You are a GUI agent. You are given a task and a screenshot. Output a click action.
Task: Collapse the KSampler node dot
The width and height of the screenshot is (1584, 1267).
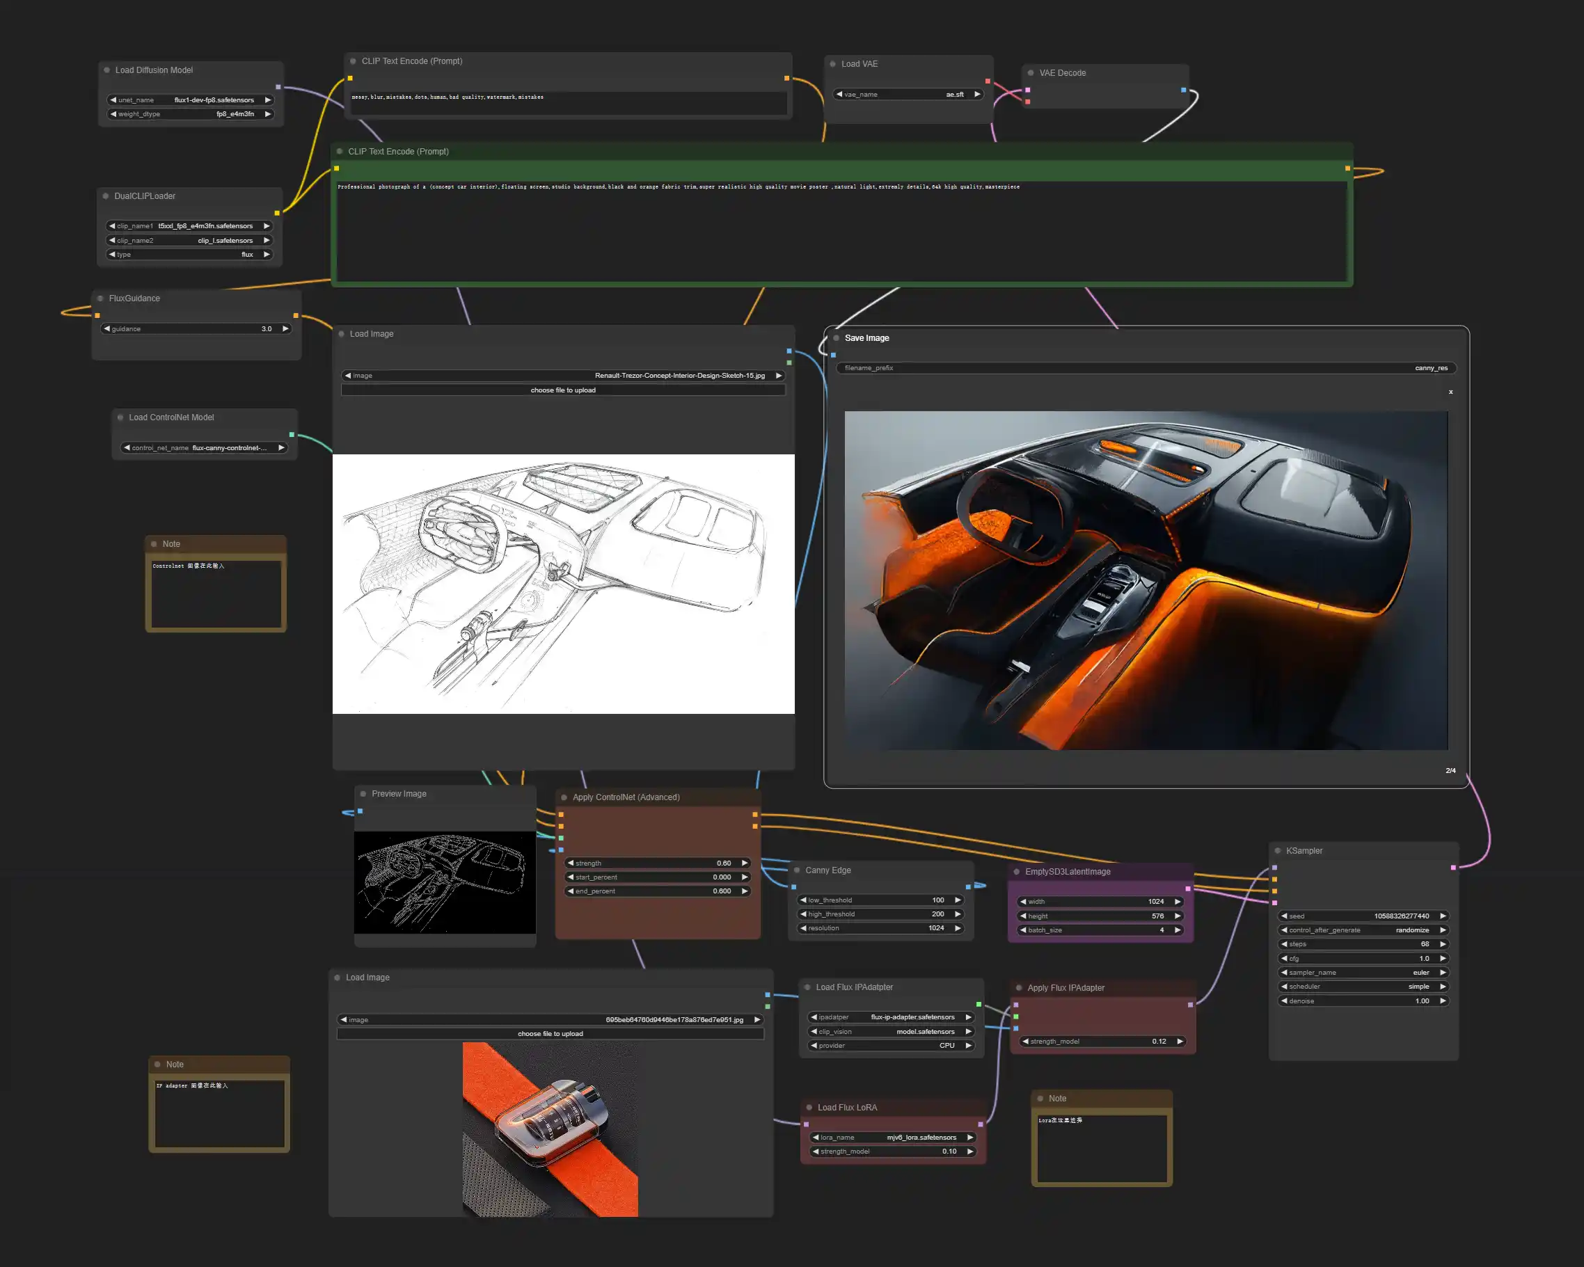pos(1278,850)
